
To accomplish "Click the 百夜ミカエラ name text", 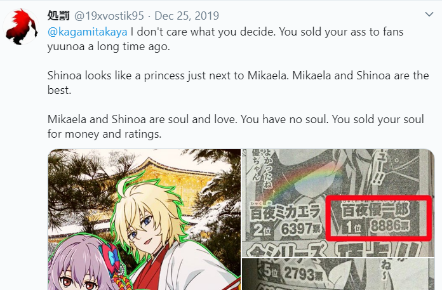I will pos(285,212).
